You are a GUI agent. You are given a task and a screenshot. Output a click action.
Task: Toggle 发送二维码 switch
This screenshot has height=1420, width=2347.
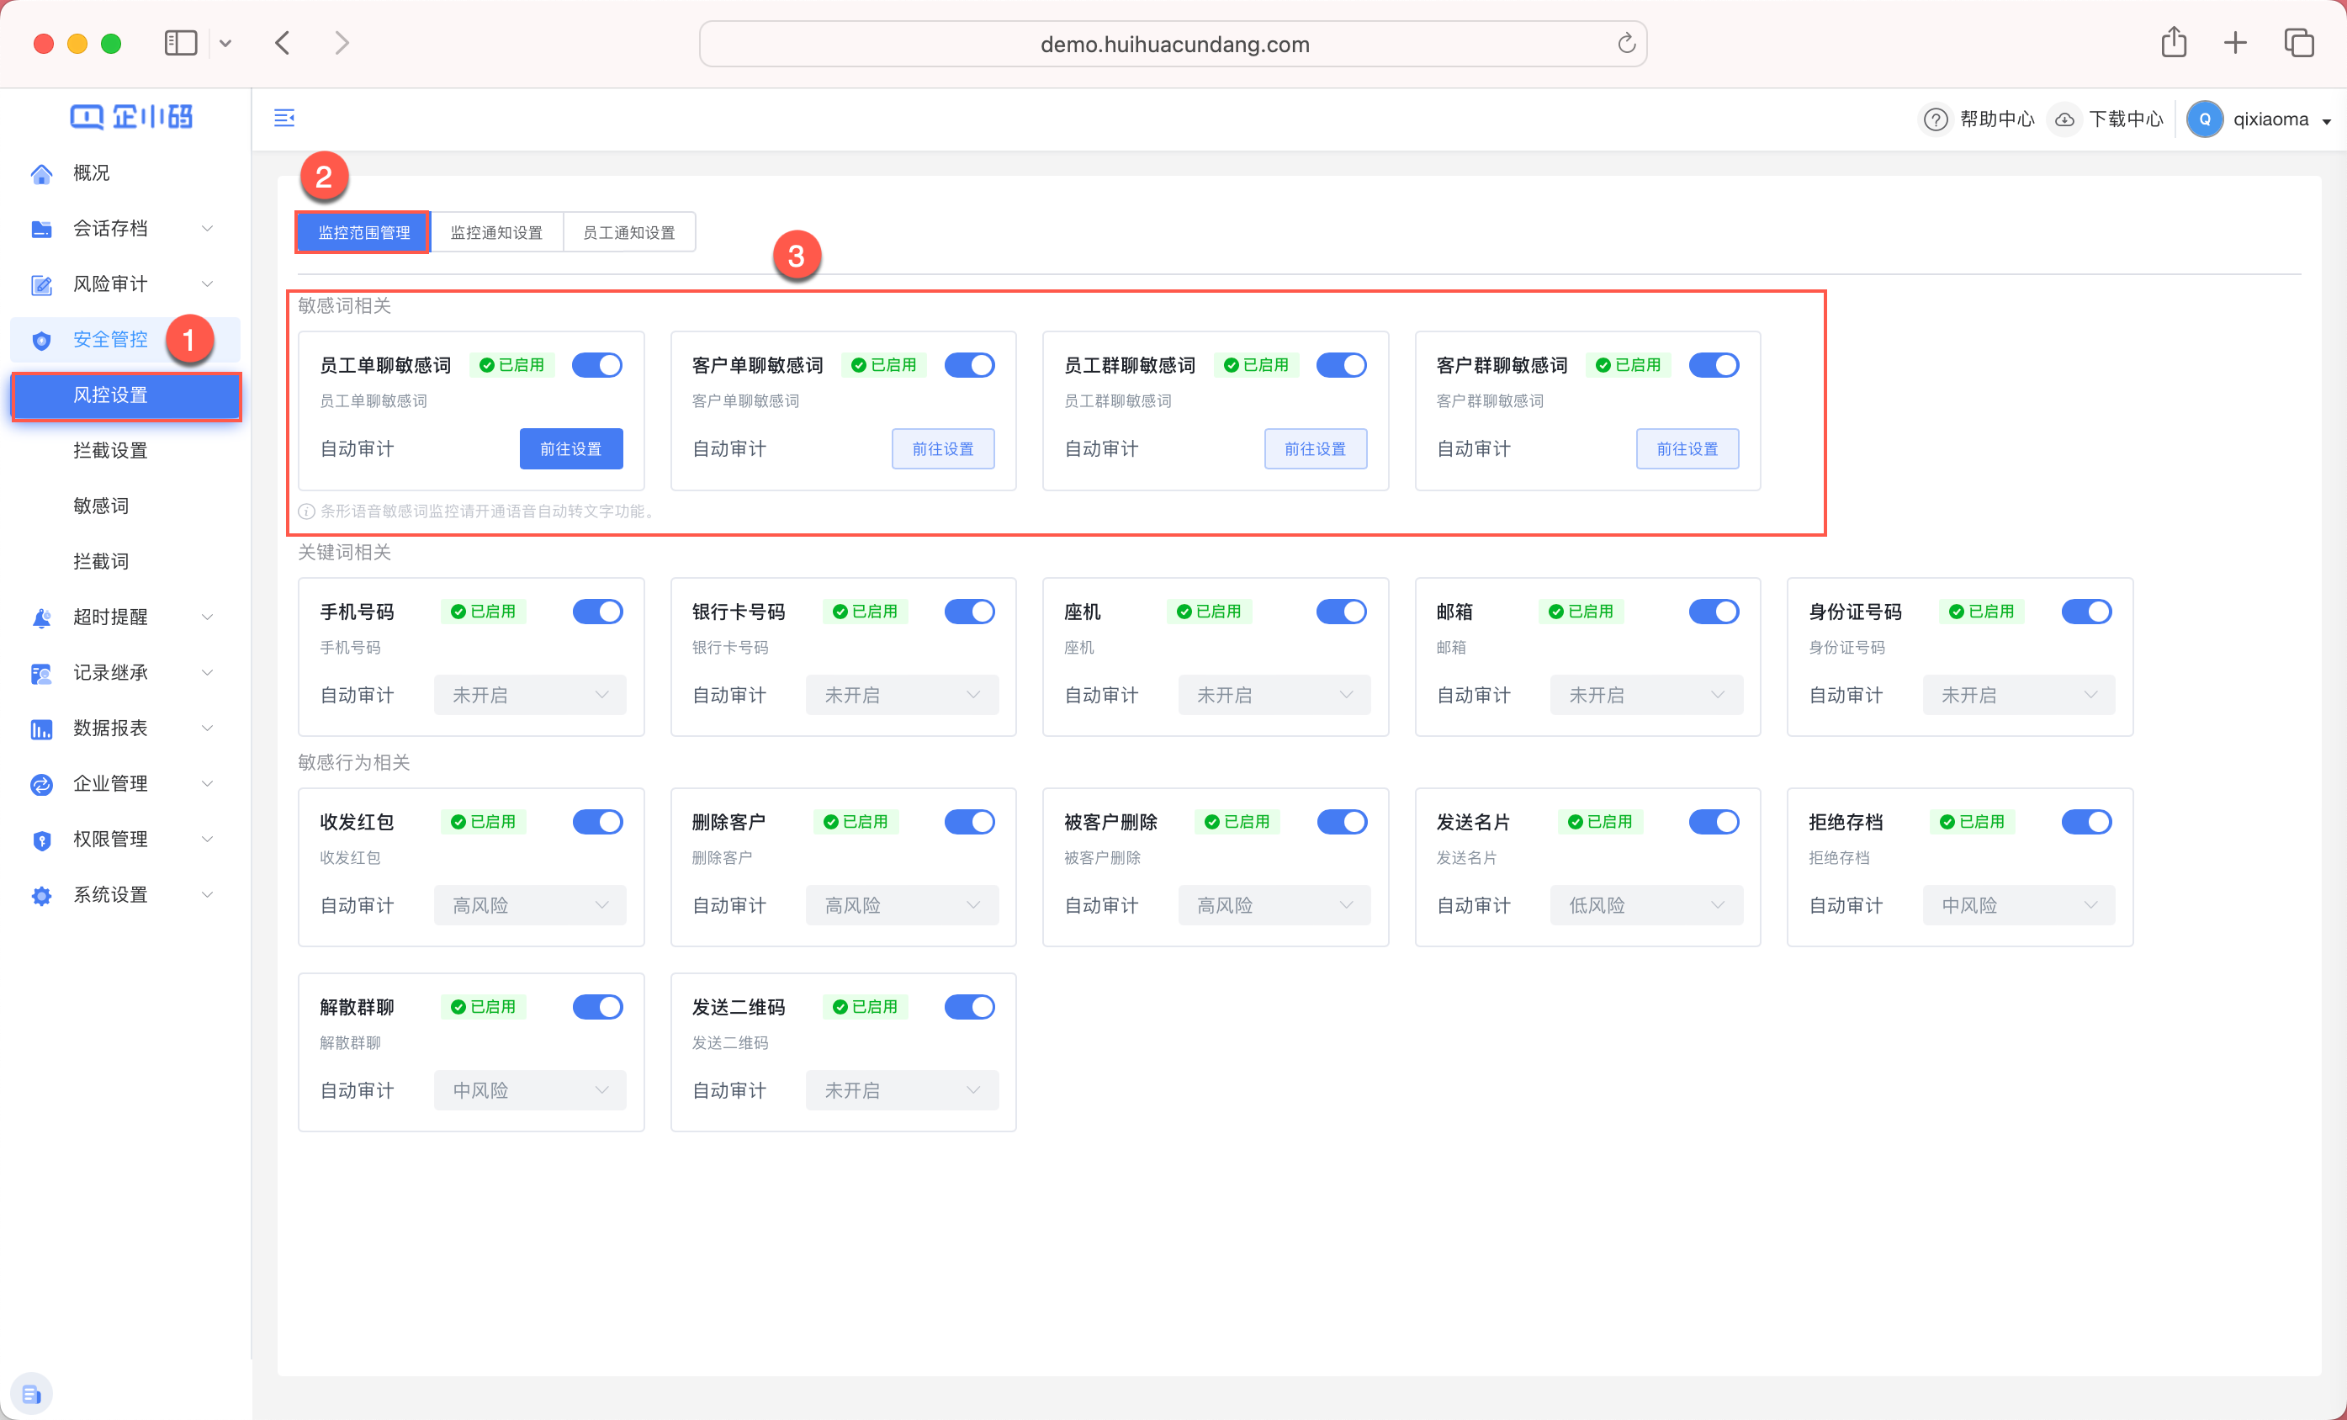[970, 1007]
